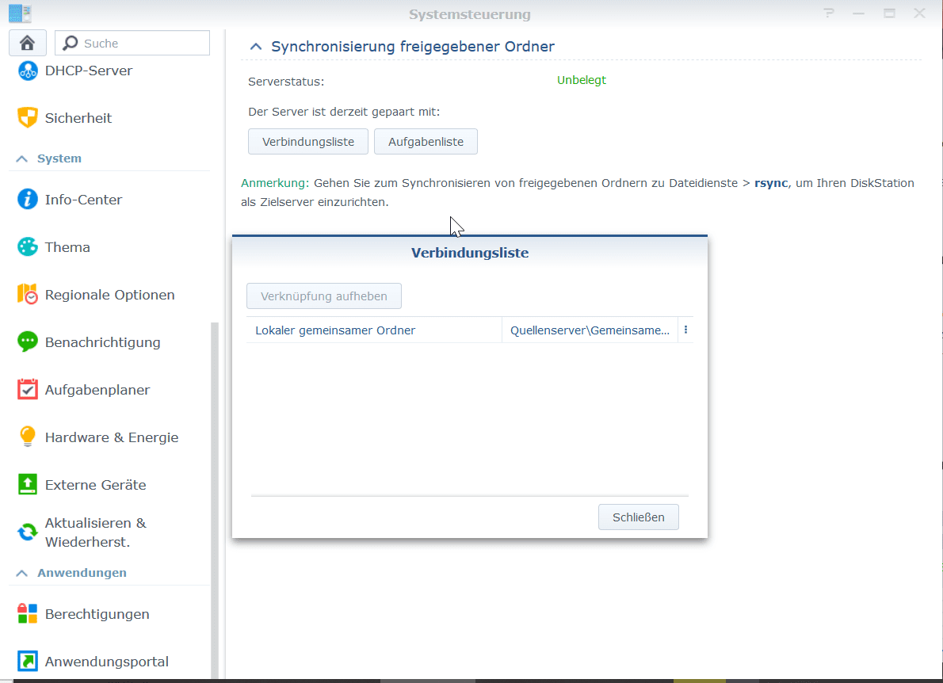
Task: Click the Aufgabenliste button
Action: point(426,142)
